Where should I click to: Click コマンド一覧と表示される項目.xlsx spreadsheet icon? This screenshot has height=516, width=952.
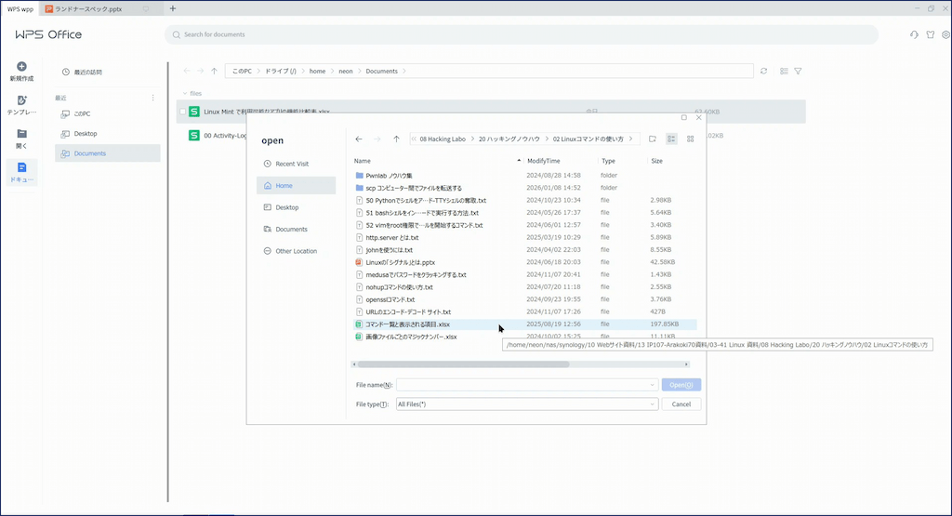tap(359, 324)
